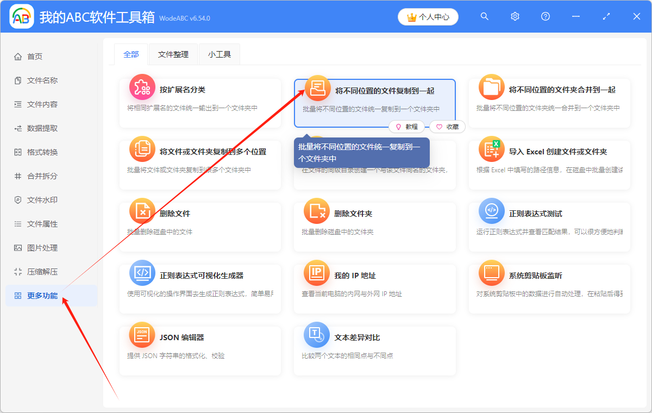Viewport: 652px width, 413px height.
Task: Open the settings gear icon
Action: click(x=515, y=16)
